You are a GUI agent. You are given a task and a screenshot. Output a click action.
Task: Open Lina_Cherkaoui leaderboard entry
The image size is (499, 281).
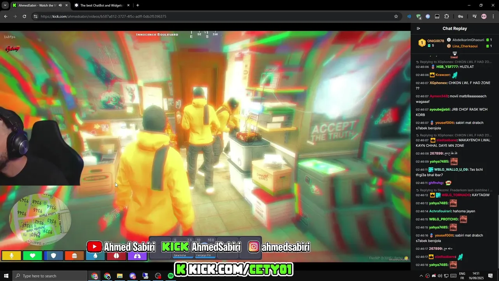click(x=465, y=46)
